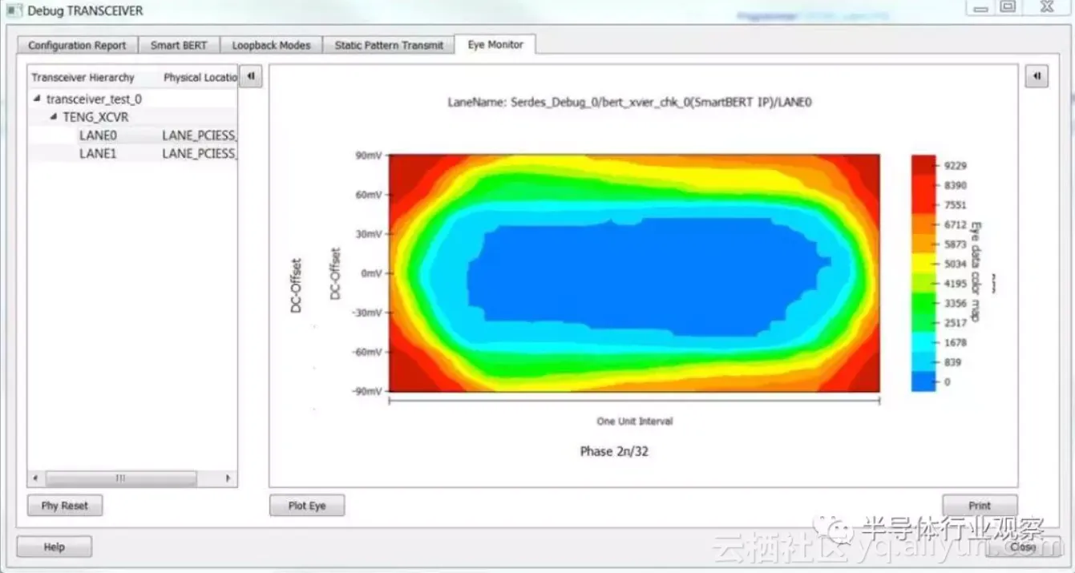Click the hierarchy scrollbar left arrow
This screenshot has width=1075, height=573.
coord(34,478)
